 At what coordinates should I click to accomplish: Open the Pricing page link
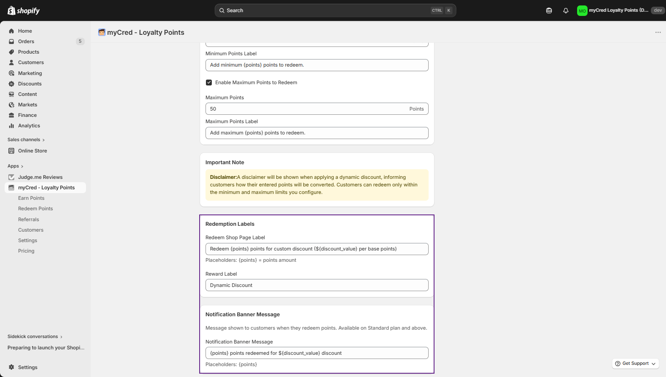coord(26,251)
